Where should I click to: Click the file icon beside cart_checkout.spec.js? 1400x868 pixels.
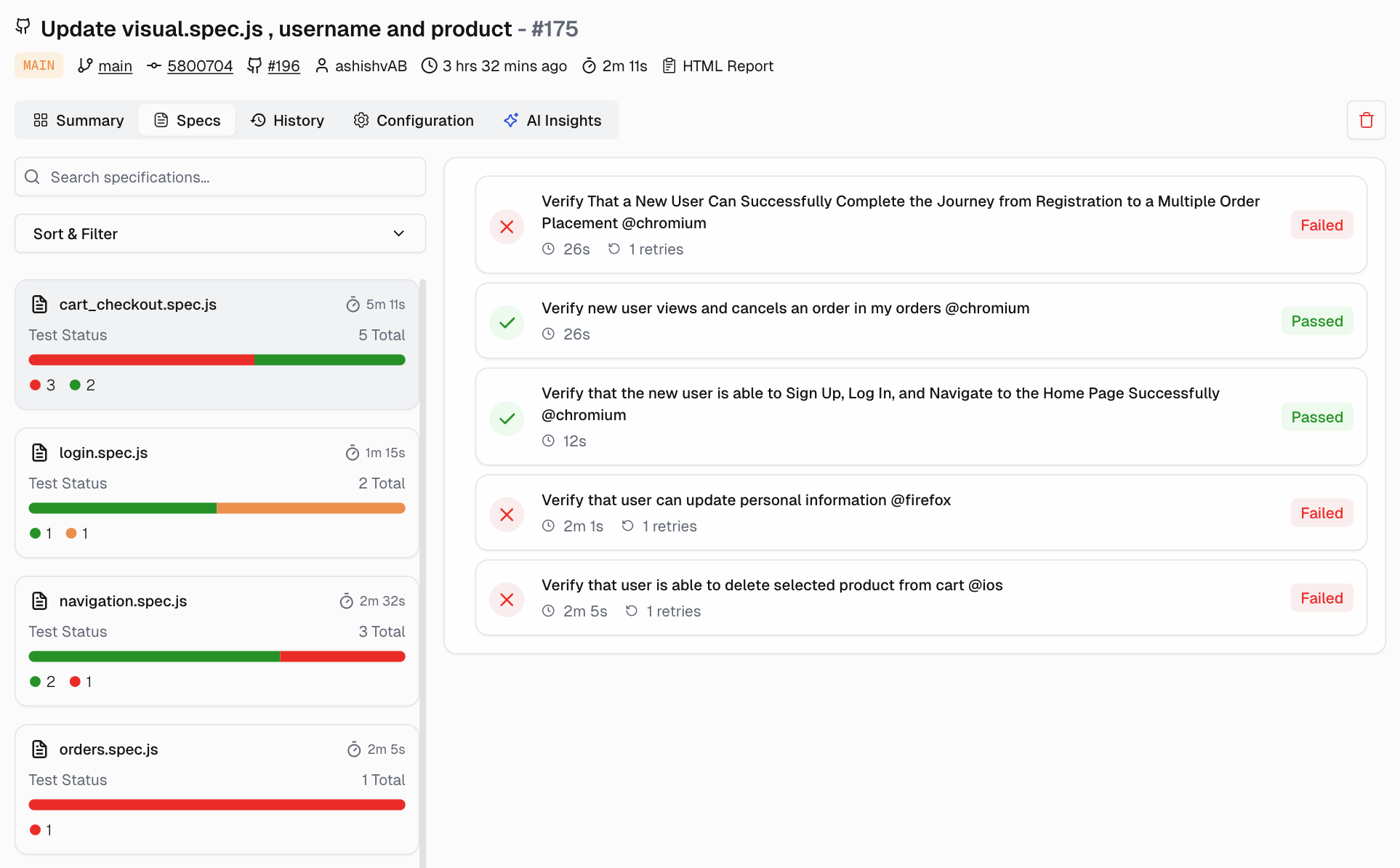pyautogui.click(x=40, y=305)
